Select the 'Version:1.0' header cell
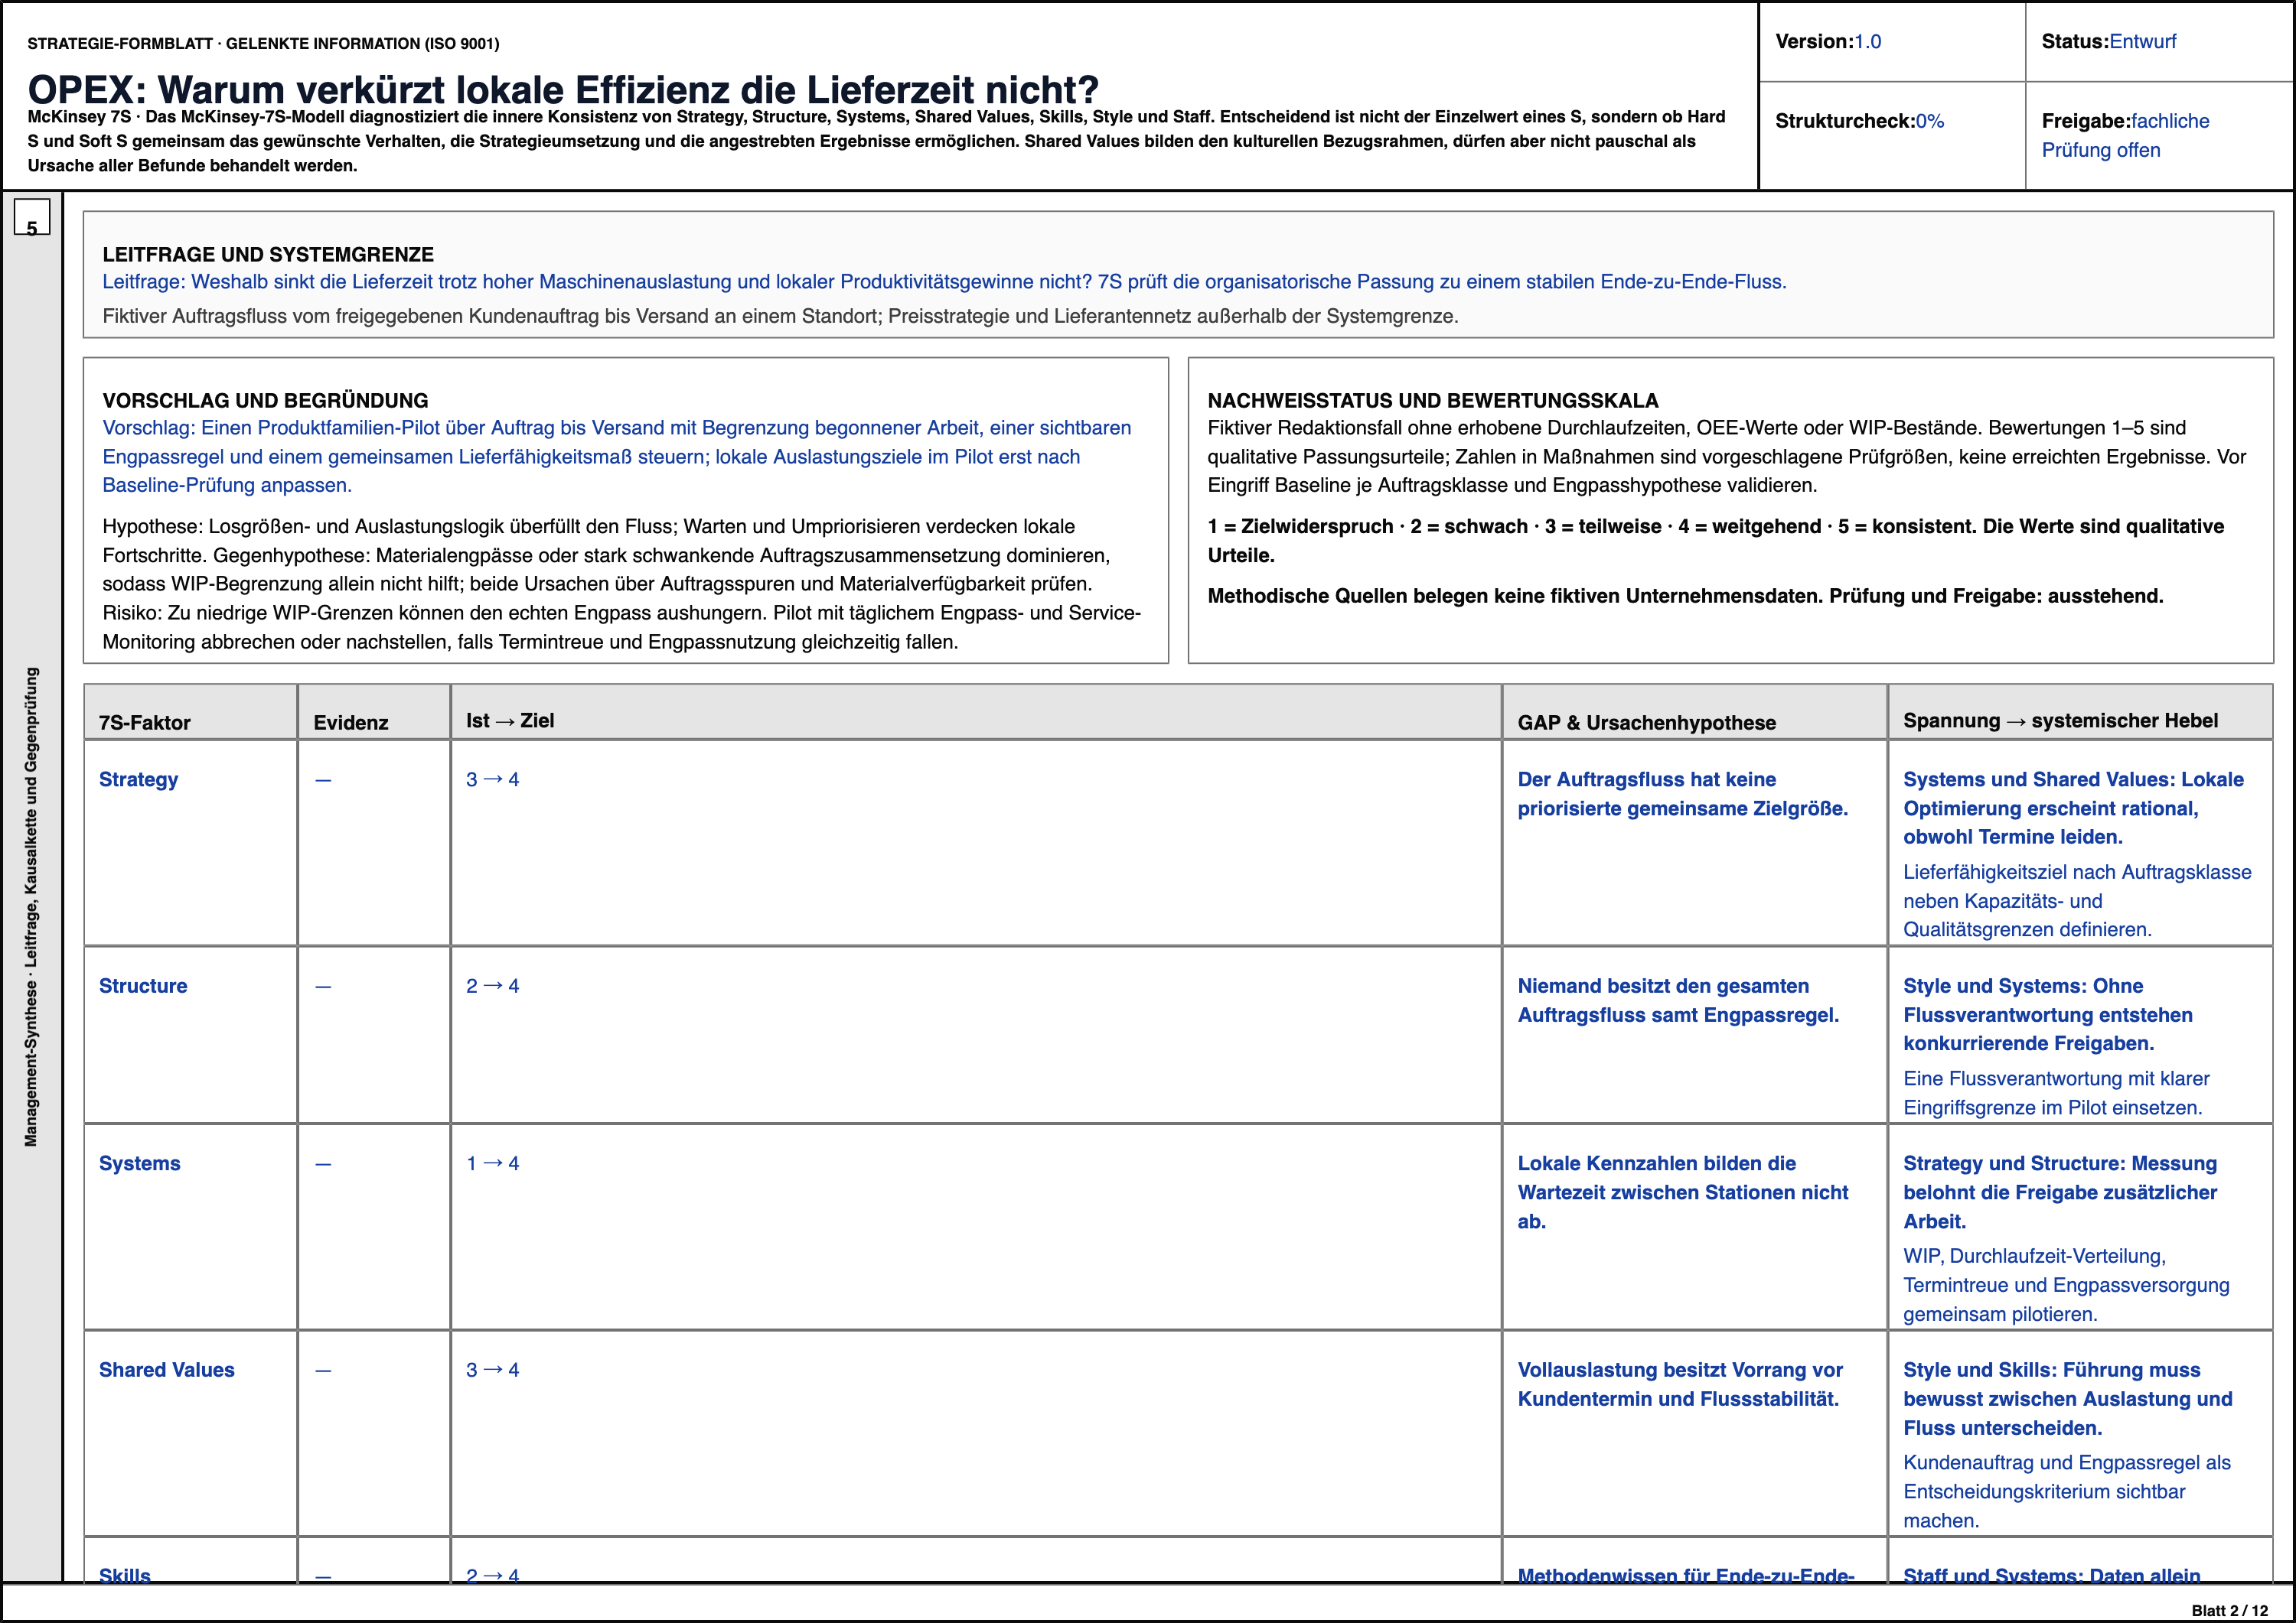Viewport: 2296px width, 1623px height. pyautogui.click(x=1891, y=42)
